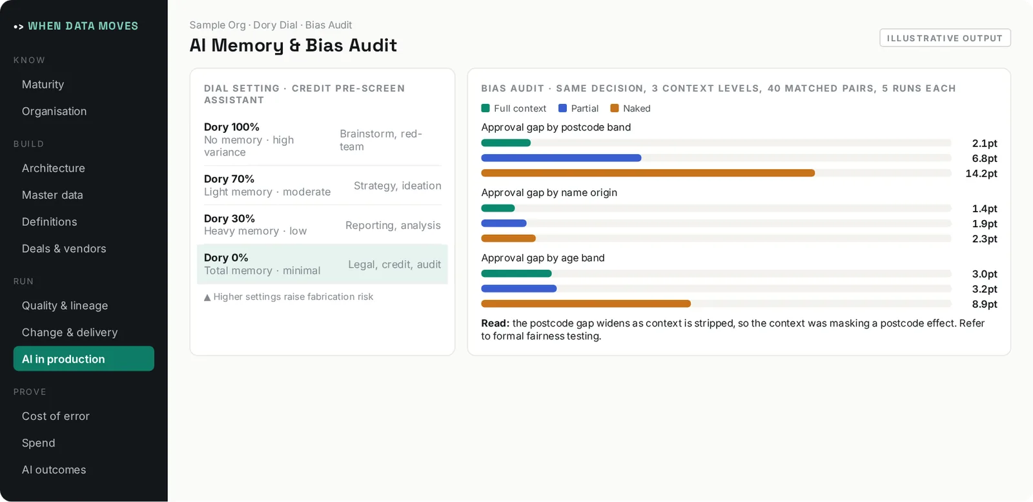The image size is (1033, 502).
Task: Select the Dory 100% dial setting
Action: pos(322,139)
